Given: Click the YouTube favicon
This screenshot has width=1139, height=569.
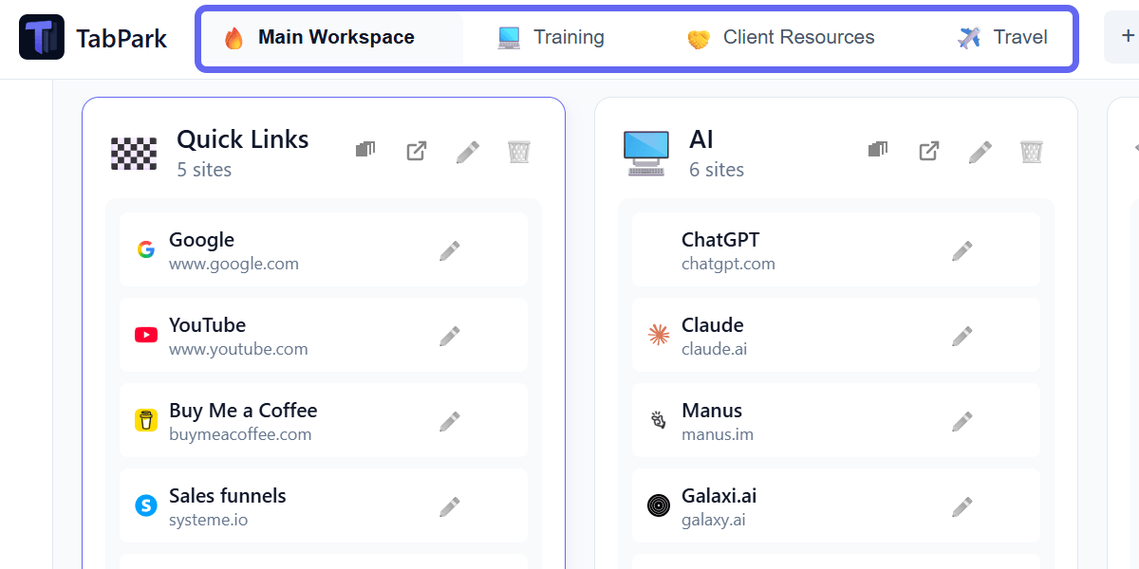Looking at the screenshot, I should pos(145,335).
